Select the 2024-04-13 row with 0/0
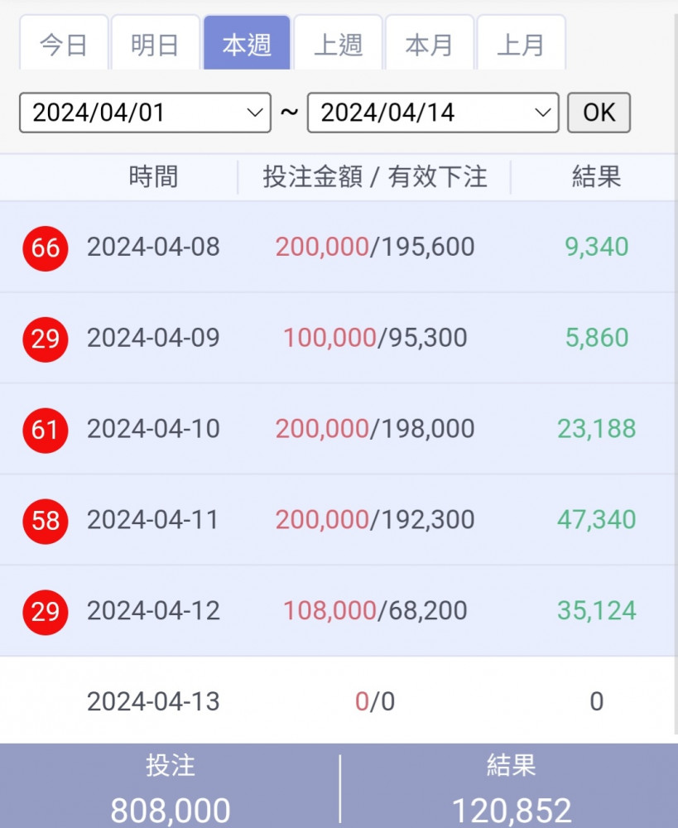Image resolution: width=678 pixels, height=828 pixels. 338,700
